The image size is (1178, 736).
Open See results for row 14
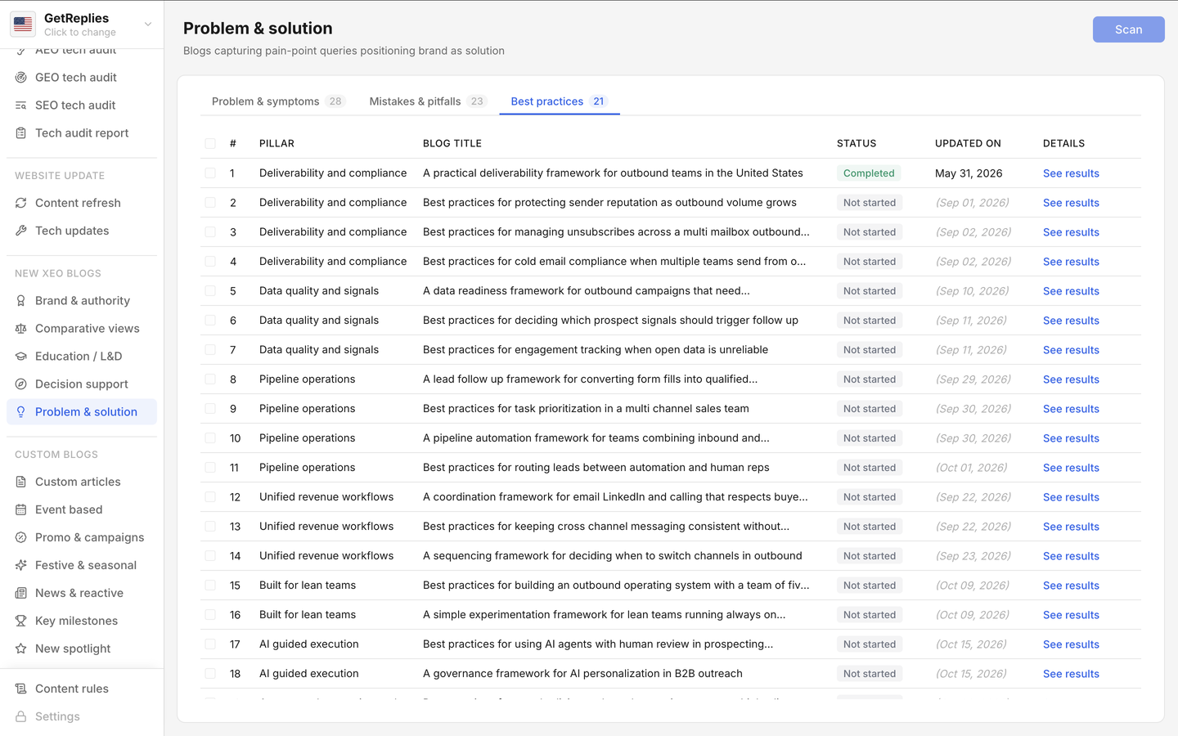coord(1071,556)
